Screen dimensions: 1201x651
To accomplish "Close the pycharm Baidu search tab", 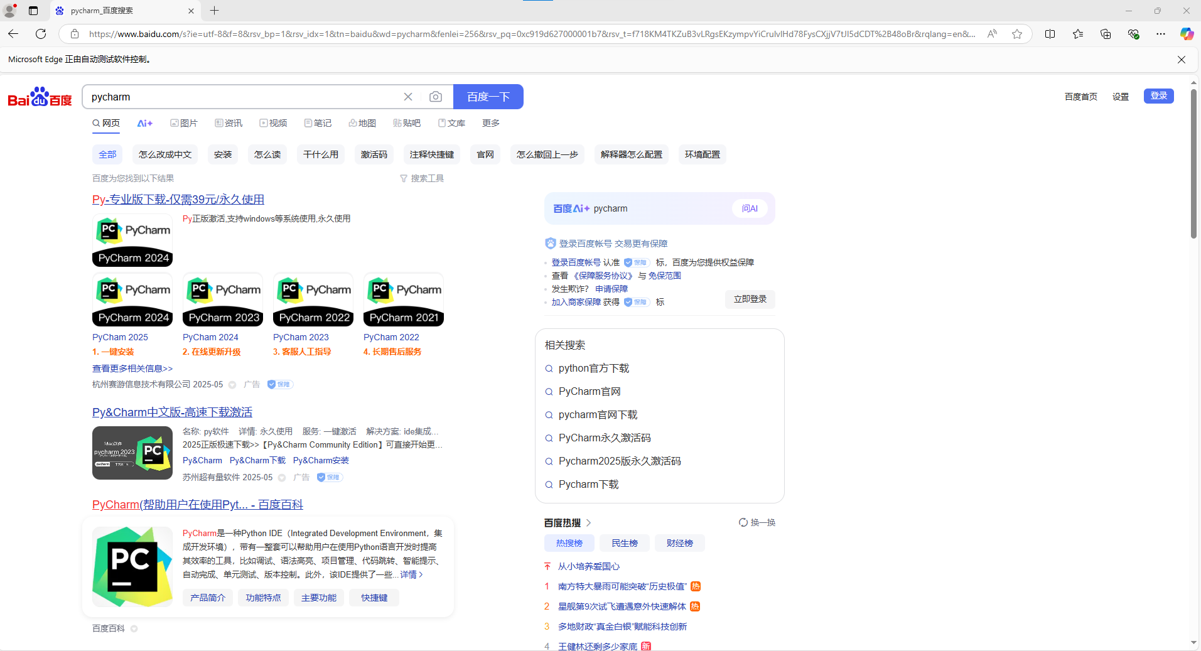I will click(x=191, y=11).
